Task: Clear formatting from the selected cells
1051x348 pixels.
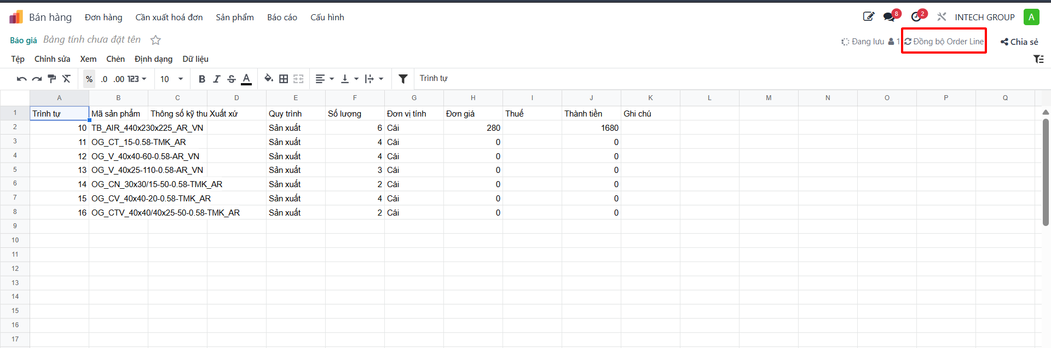Action: click(x=67, y=79)
